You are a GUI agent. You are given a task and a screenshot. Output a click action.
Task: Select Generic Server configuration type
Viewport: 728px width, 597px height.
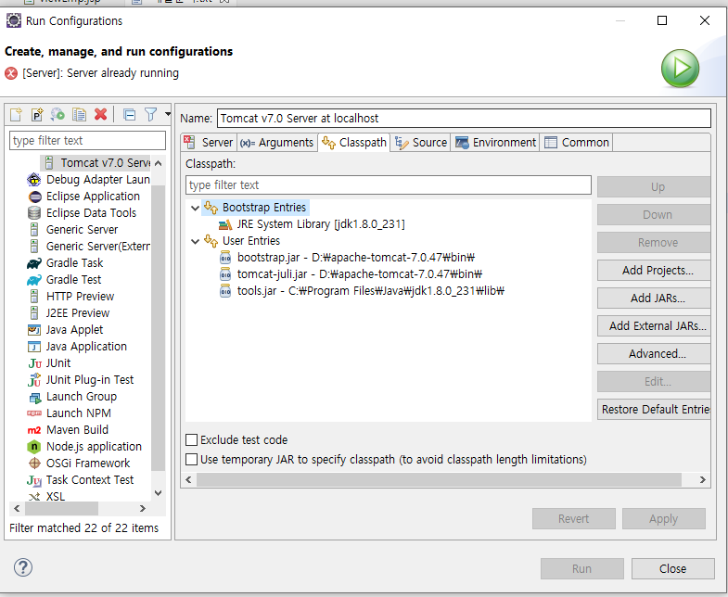(x=73, y=230)
